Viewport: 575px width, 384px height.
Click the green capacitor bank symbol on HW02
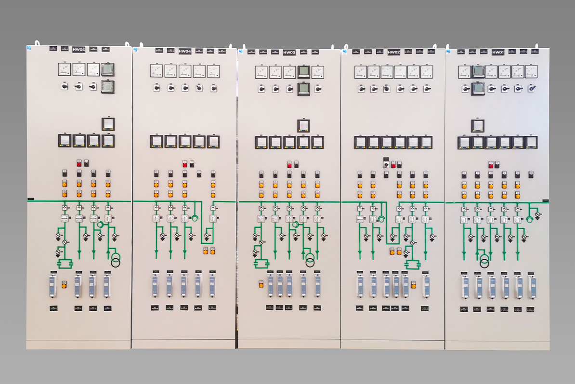click(413, 264)
